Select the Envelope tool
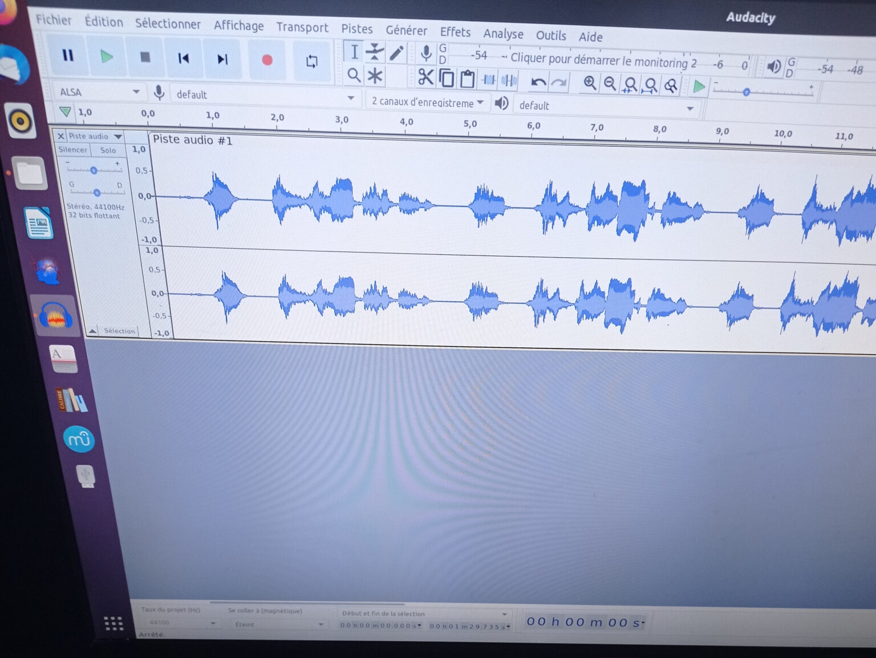Screen dimensions: 876x658 (375, 52)
